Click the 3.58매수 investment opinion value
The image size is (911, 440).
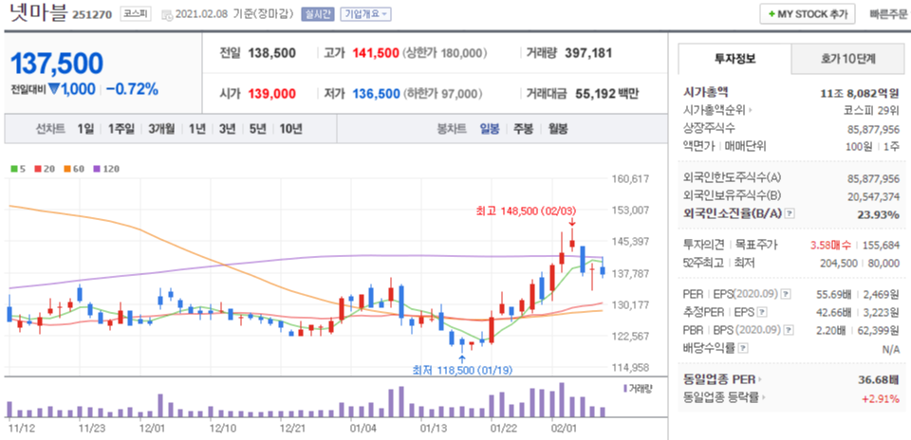830,246
